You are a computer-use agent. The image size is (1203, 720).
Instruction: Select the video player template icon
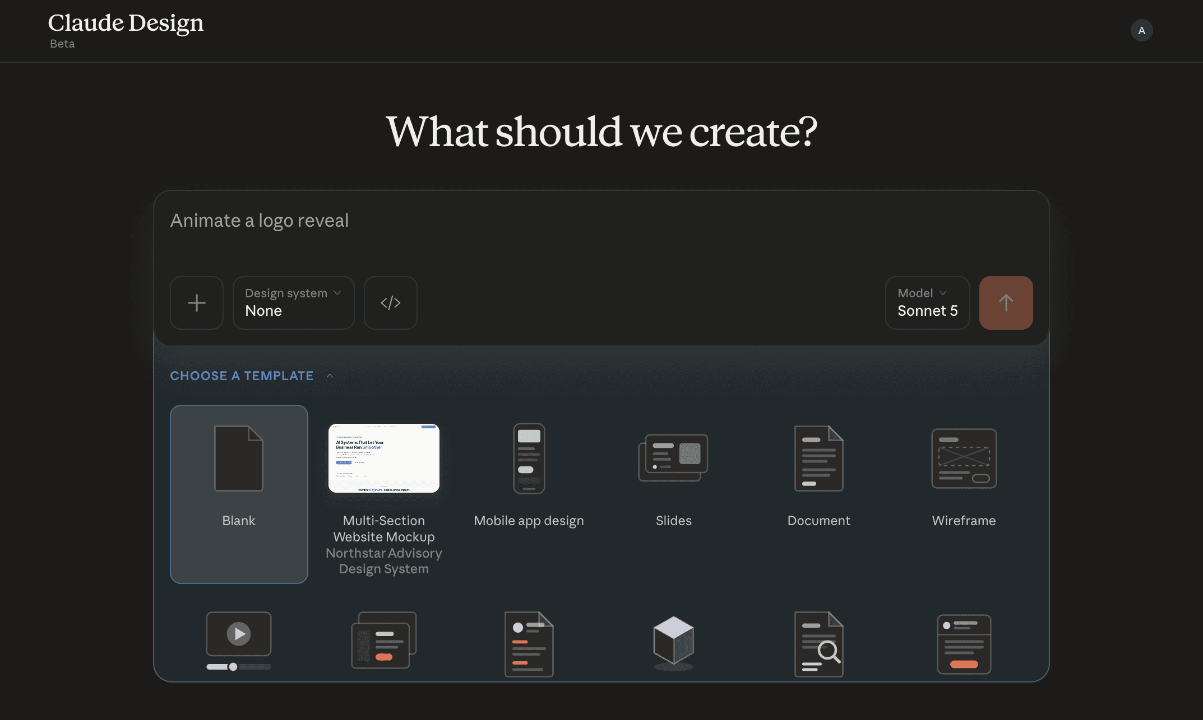(239, 641)
